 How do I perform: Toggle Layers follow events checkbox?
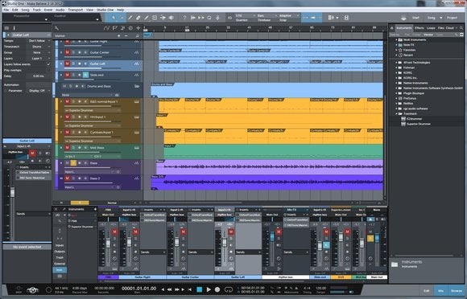click(48, 64)
